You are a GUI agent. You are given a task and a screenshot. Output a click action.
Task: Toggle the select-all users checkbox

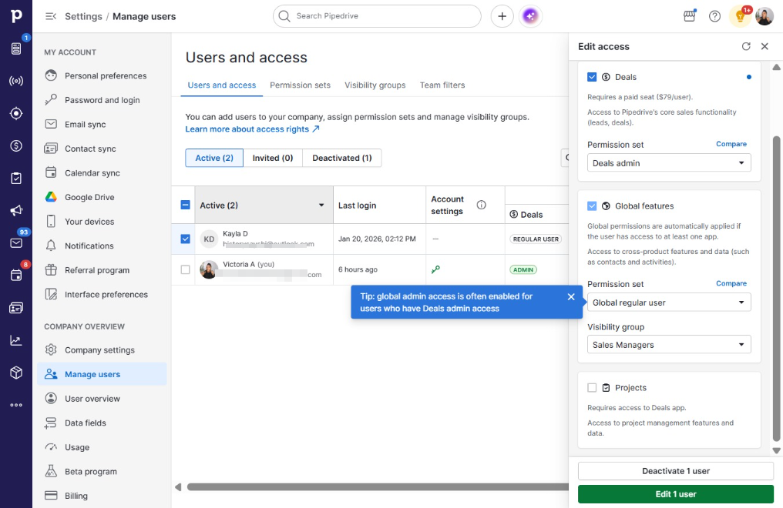coord(185,205)
